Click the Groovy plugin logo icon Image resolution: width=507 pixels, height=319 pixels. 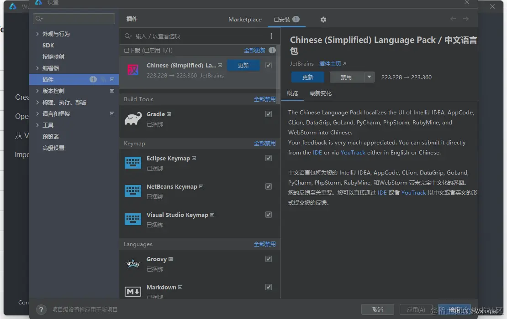tap(133, 263)
